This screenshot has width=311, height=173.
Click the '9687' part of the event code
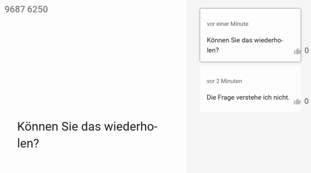point(15,9)
